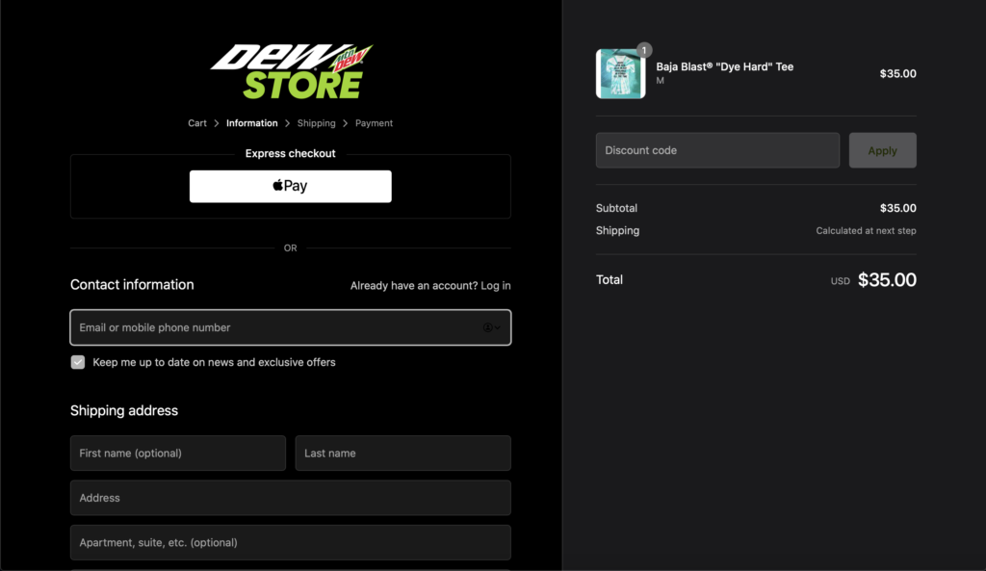Jump to the Shipping breadcrumb step

point(316,123)
